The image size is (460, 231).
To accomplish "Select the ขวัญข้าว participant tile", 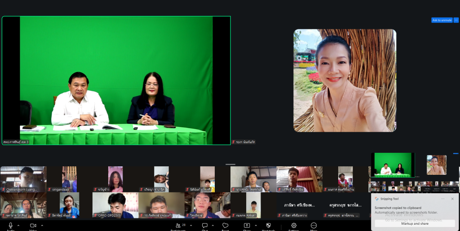I will click(x=115, y=179).
